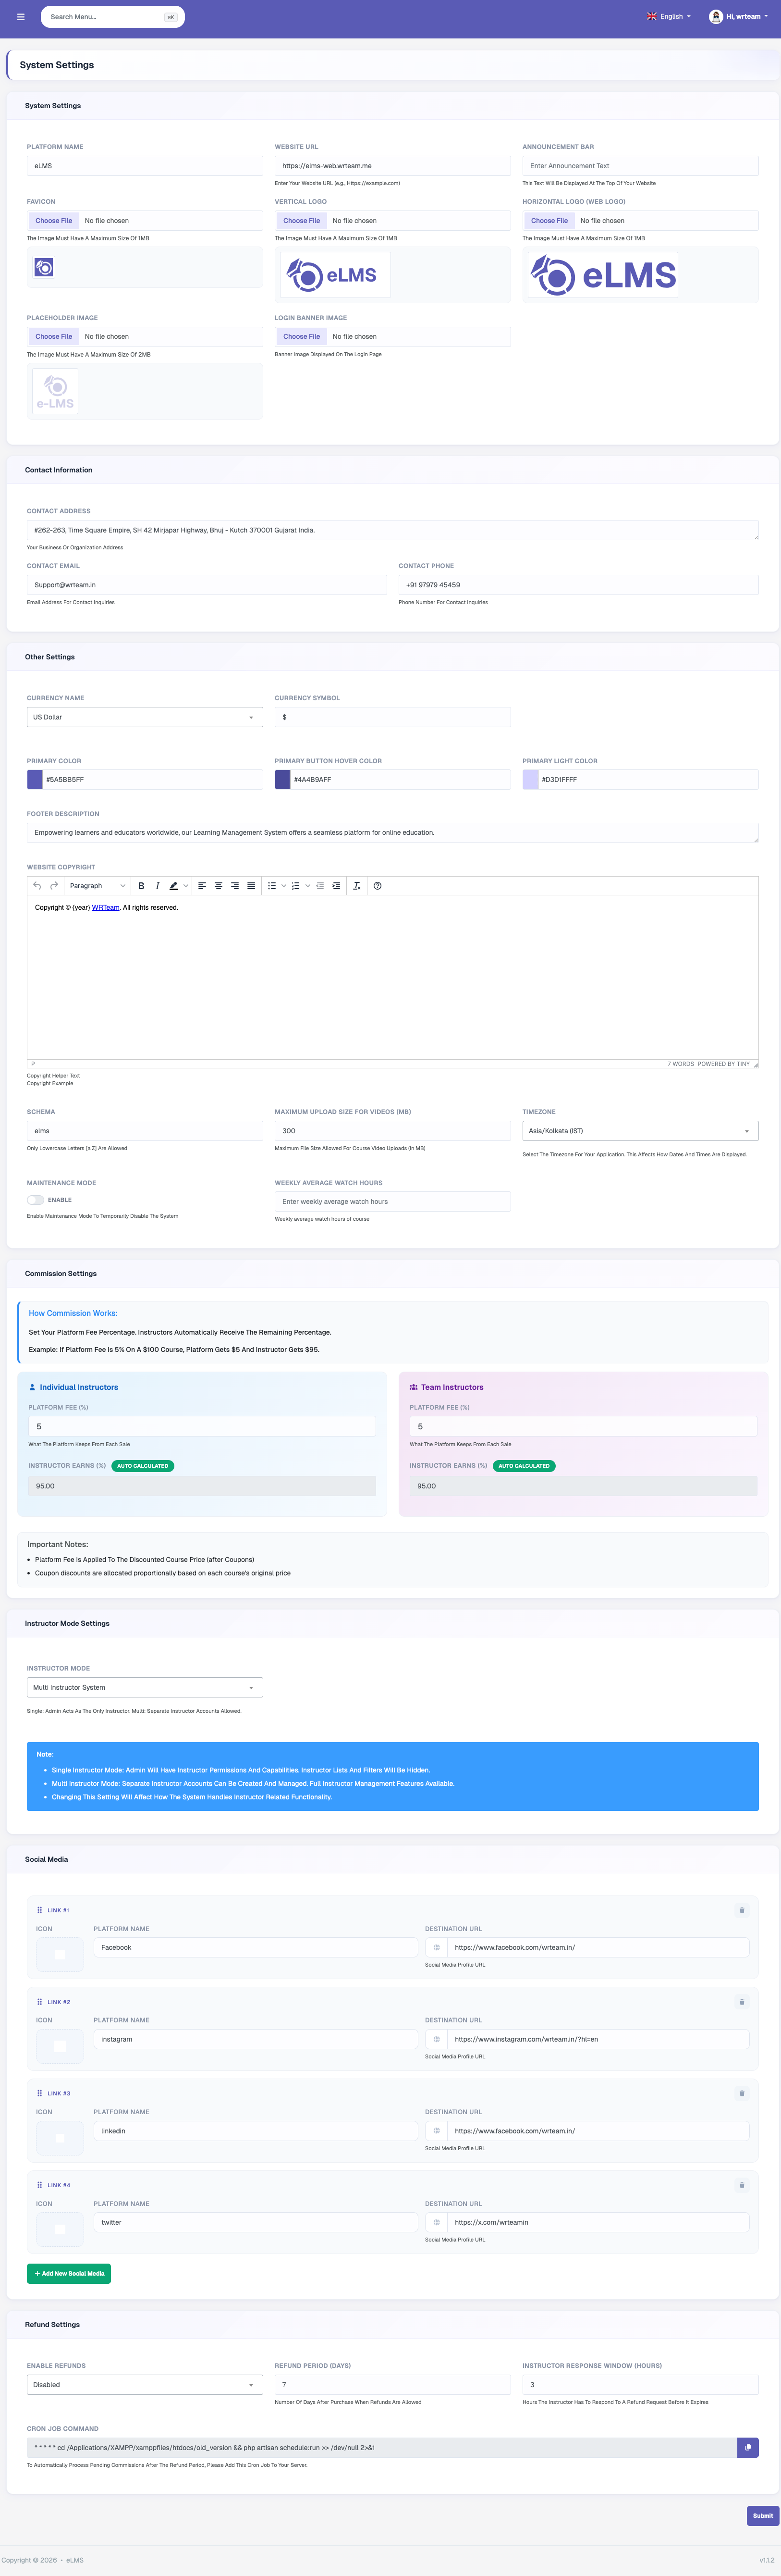Open the Paragraph block format dropdown
This screenshot has width=781, height=2576.
[x=97, y=886]
